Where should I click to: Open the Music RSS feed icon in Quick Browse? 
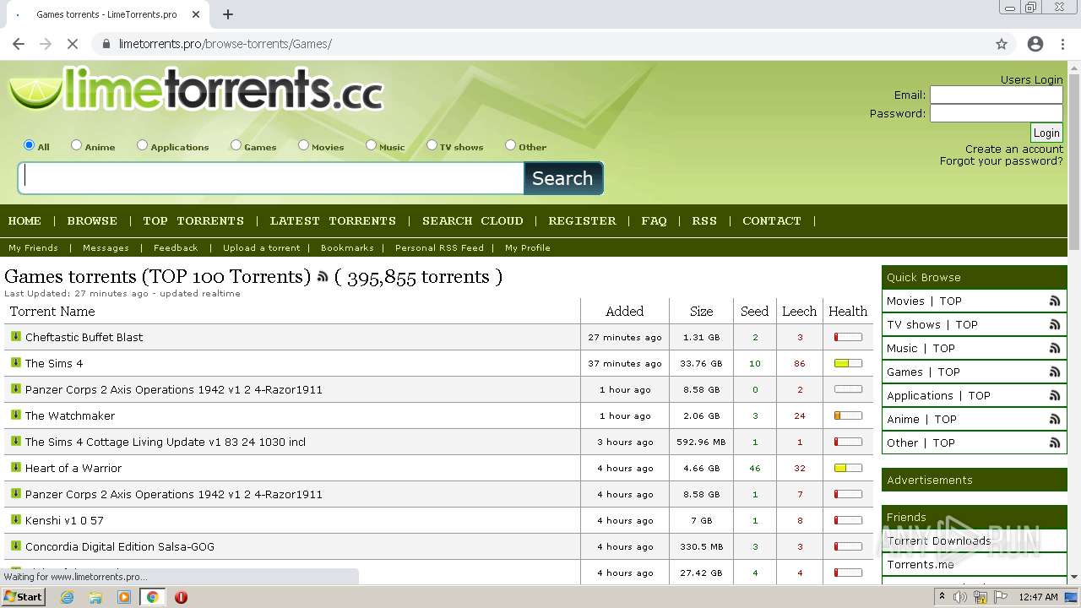(x=1054, y=348)
